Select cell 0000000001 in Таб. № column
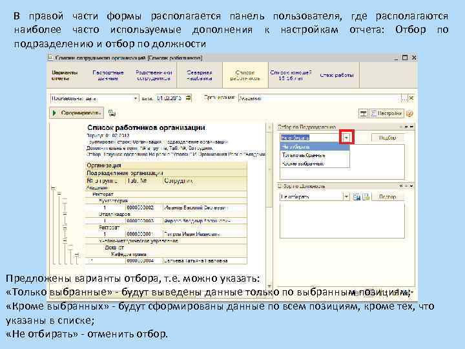 [x=144, y=234]
